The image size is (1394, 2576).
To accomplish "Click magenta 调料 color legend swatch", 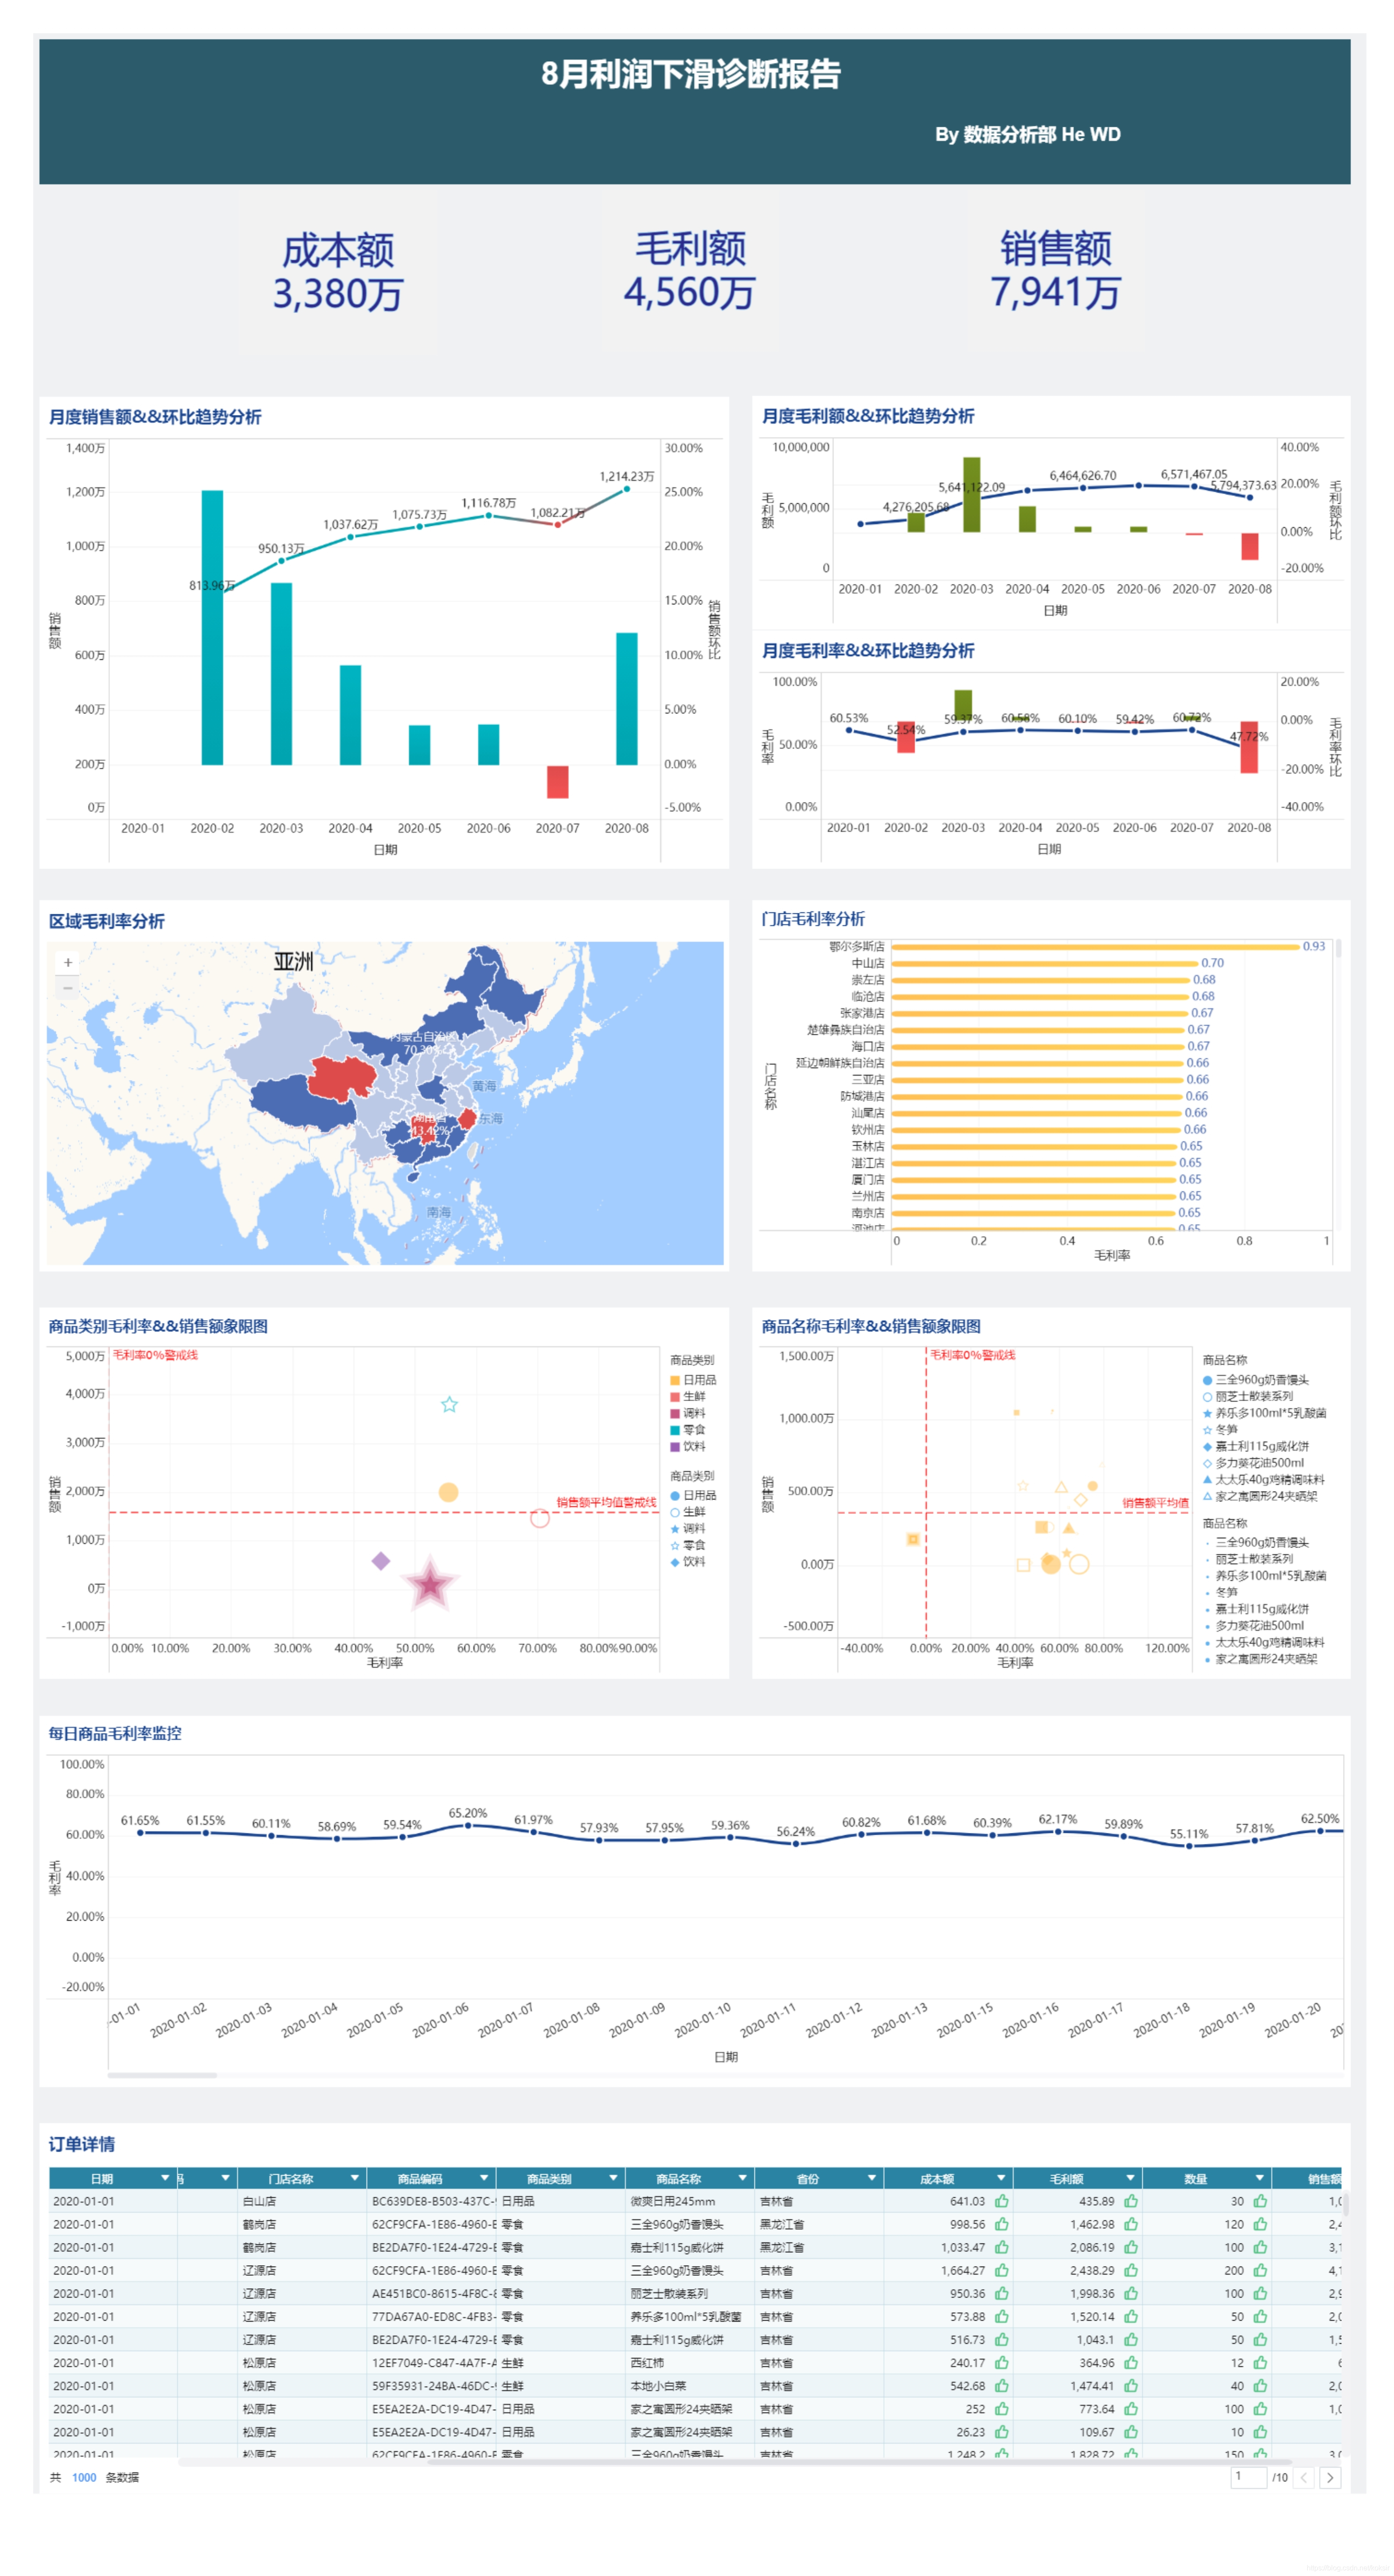I will click(674, 1413).
